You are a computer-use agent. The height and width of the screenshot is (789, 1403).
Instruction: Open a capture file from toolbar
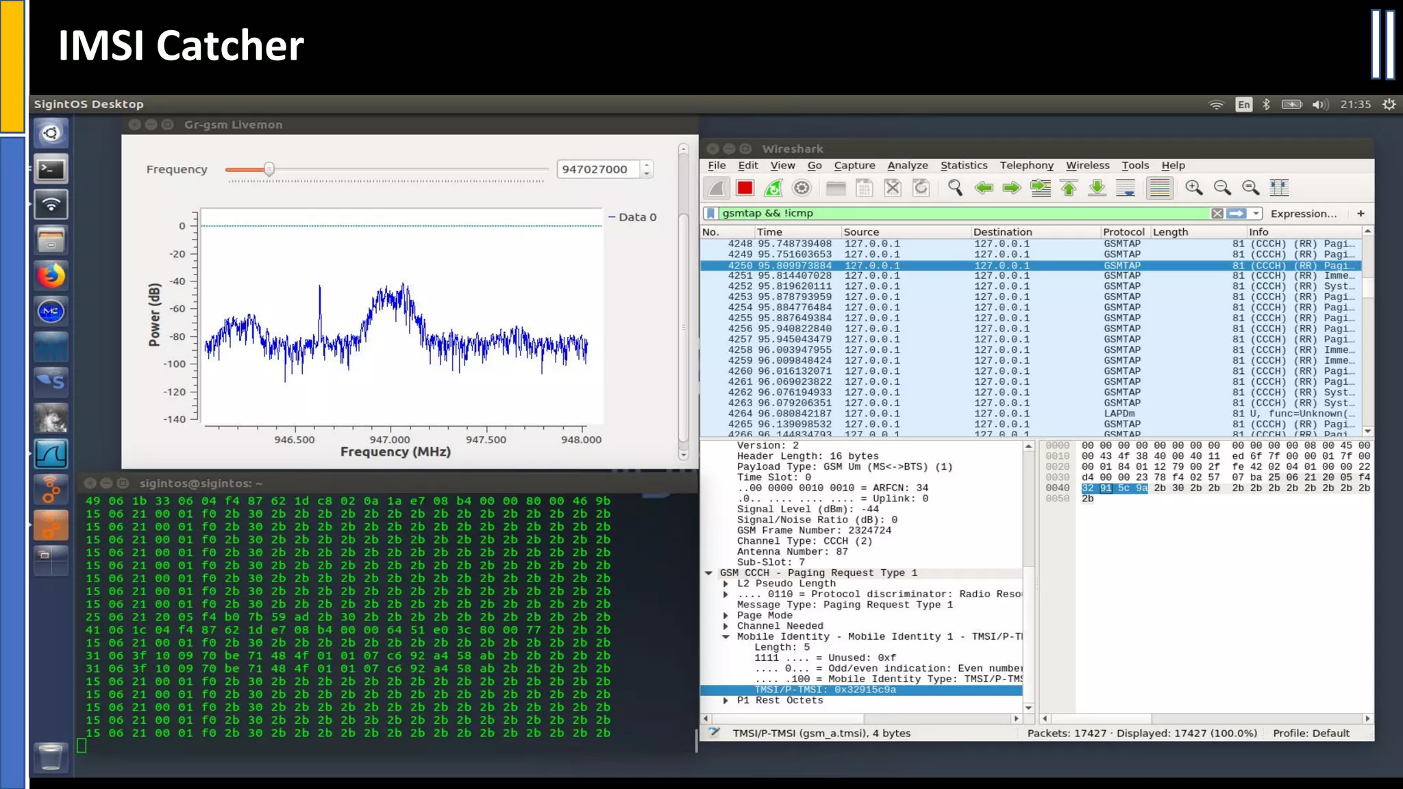pos(836,188)
